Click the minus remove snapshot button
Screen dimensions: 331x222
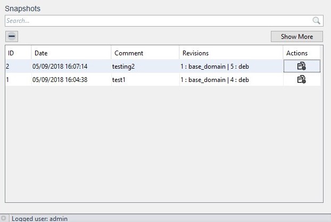12,37
